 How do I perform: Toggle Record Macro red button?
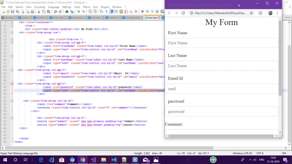click(142, 12)
